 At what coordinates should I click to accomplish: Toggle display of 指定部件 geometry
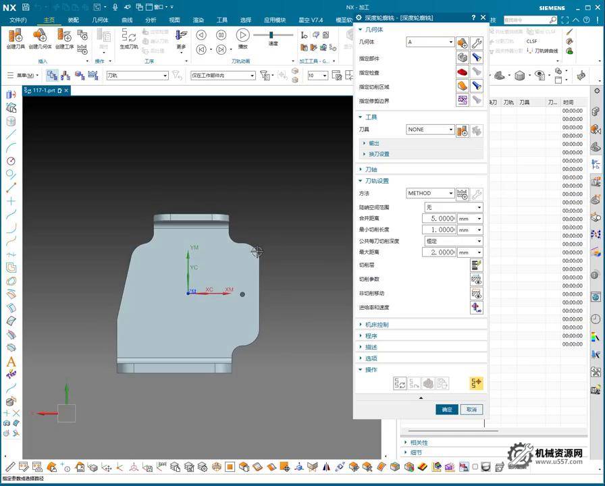(x=477, y=57)
